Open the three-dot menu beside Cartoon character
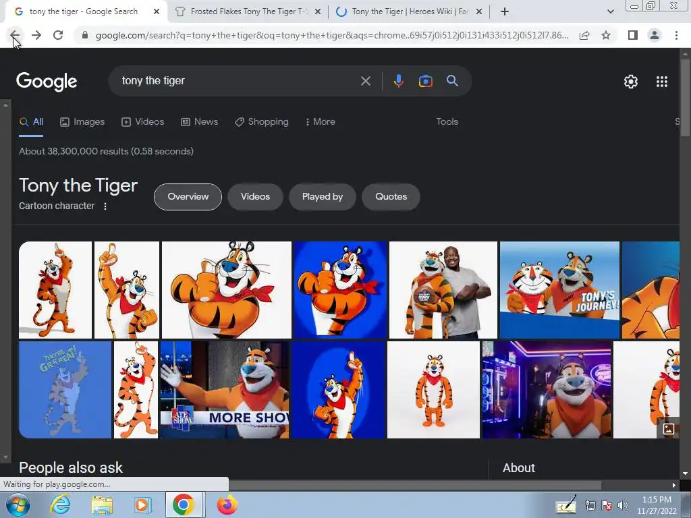The image size is (691, 518). [105, 206]
